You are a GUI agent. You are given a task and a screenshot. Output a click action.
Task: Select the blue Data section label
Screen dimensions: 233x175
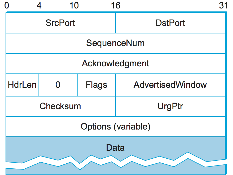(115, 148)
